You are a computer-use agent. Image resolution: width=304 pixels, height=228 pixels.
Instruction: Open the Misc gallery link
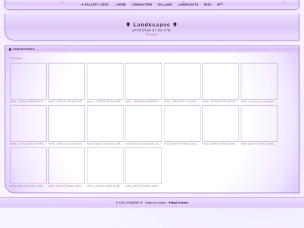pos(208,5)
